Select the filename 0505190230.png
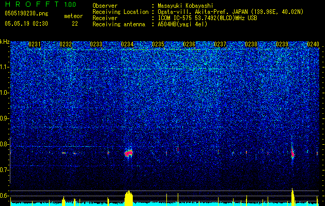 26,13
